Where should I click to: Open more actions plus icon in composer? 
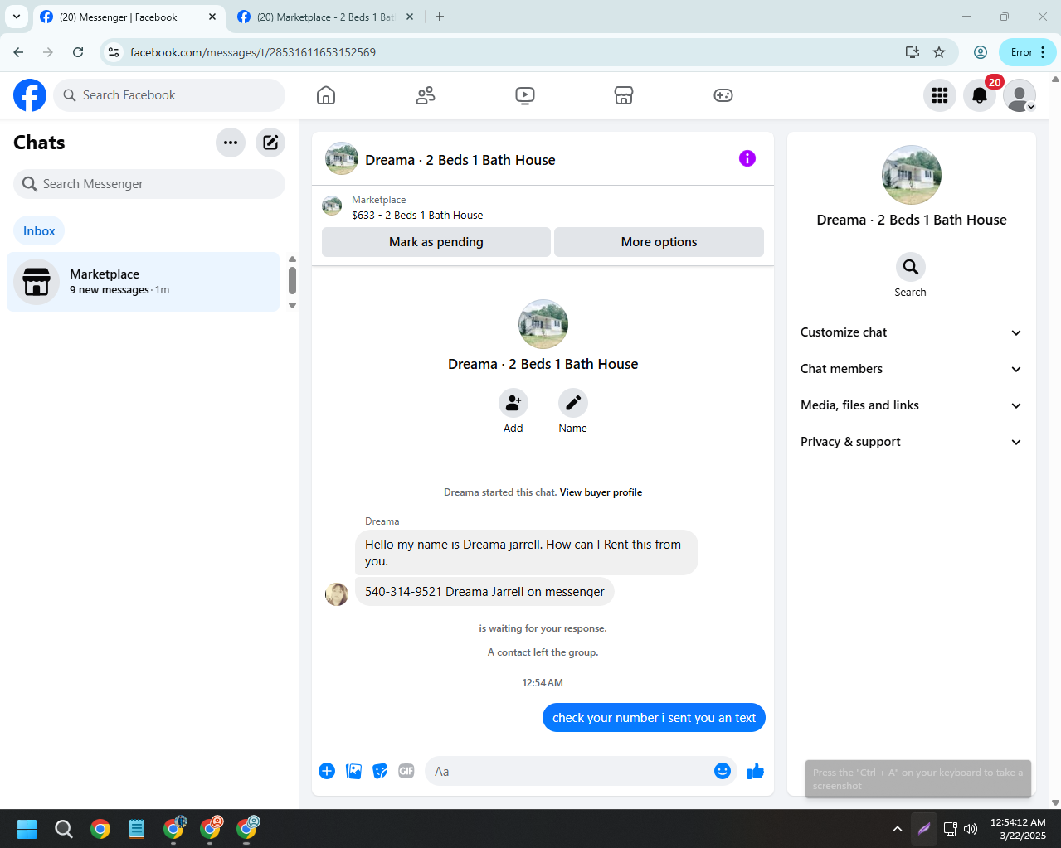327,771
